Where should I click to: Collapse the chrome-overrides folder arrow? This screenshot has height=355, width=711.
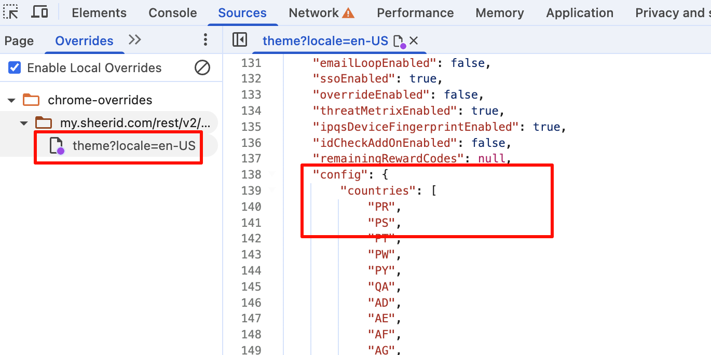[12, 100]
